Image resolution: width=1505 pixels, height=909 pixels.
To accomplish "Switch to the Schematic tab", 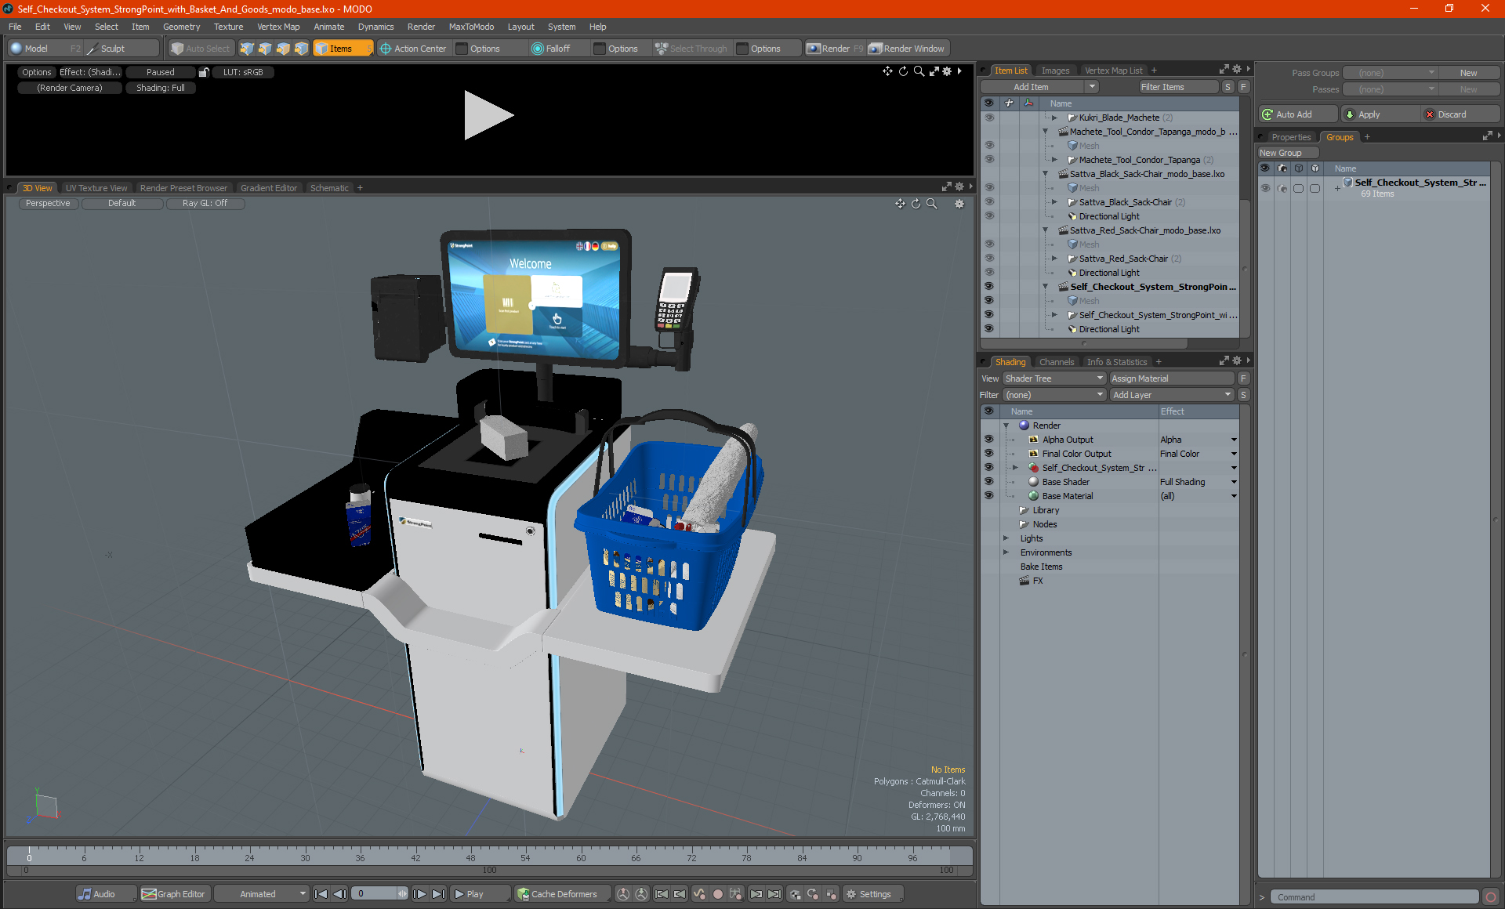I will (329, 188).
